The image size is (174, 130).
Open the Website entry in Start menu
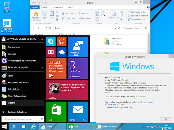(x=23, y=103)
